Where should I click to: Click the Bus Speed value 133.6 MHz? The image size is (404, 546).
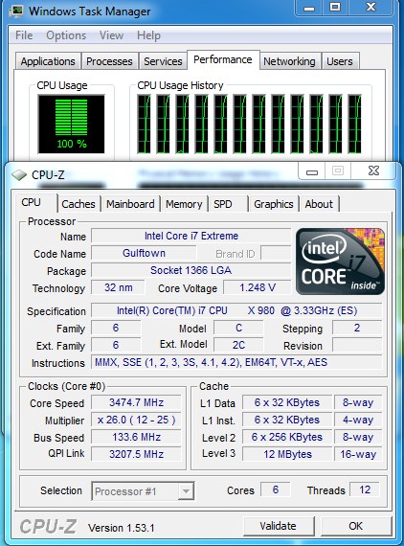(x=136, y=437)
